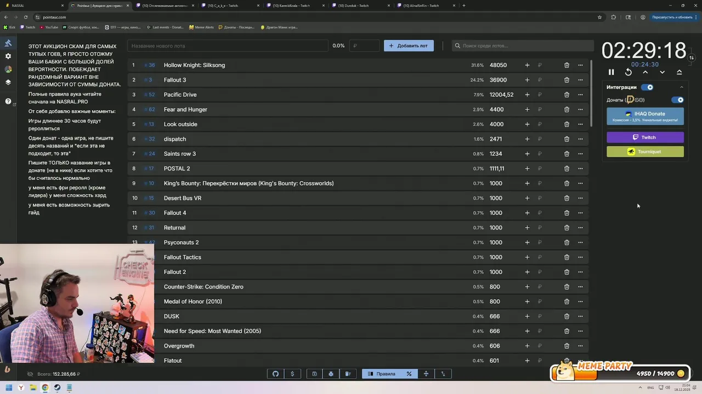The image size is (702, 394).
Task: Click the clear-all trash icon in bottom toolbar
Action: click(348, 374)
